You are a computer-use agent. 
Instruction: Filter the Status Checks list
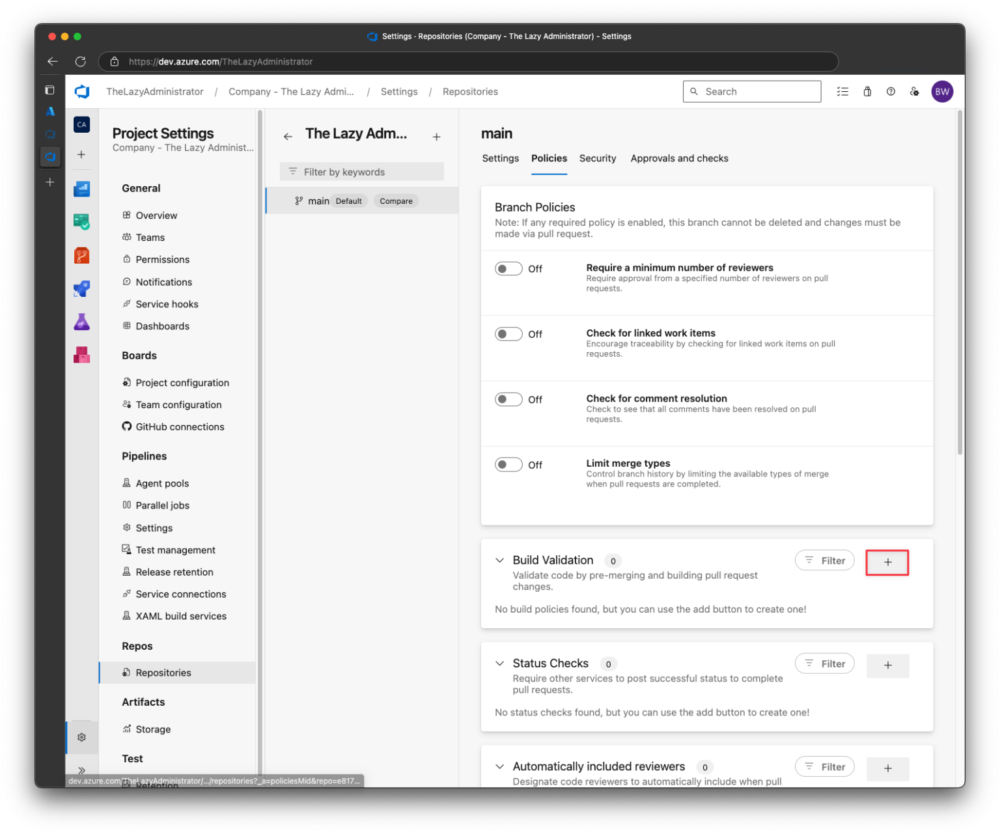pyautogui.click(x=824, y=663)
